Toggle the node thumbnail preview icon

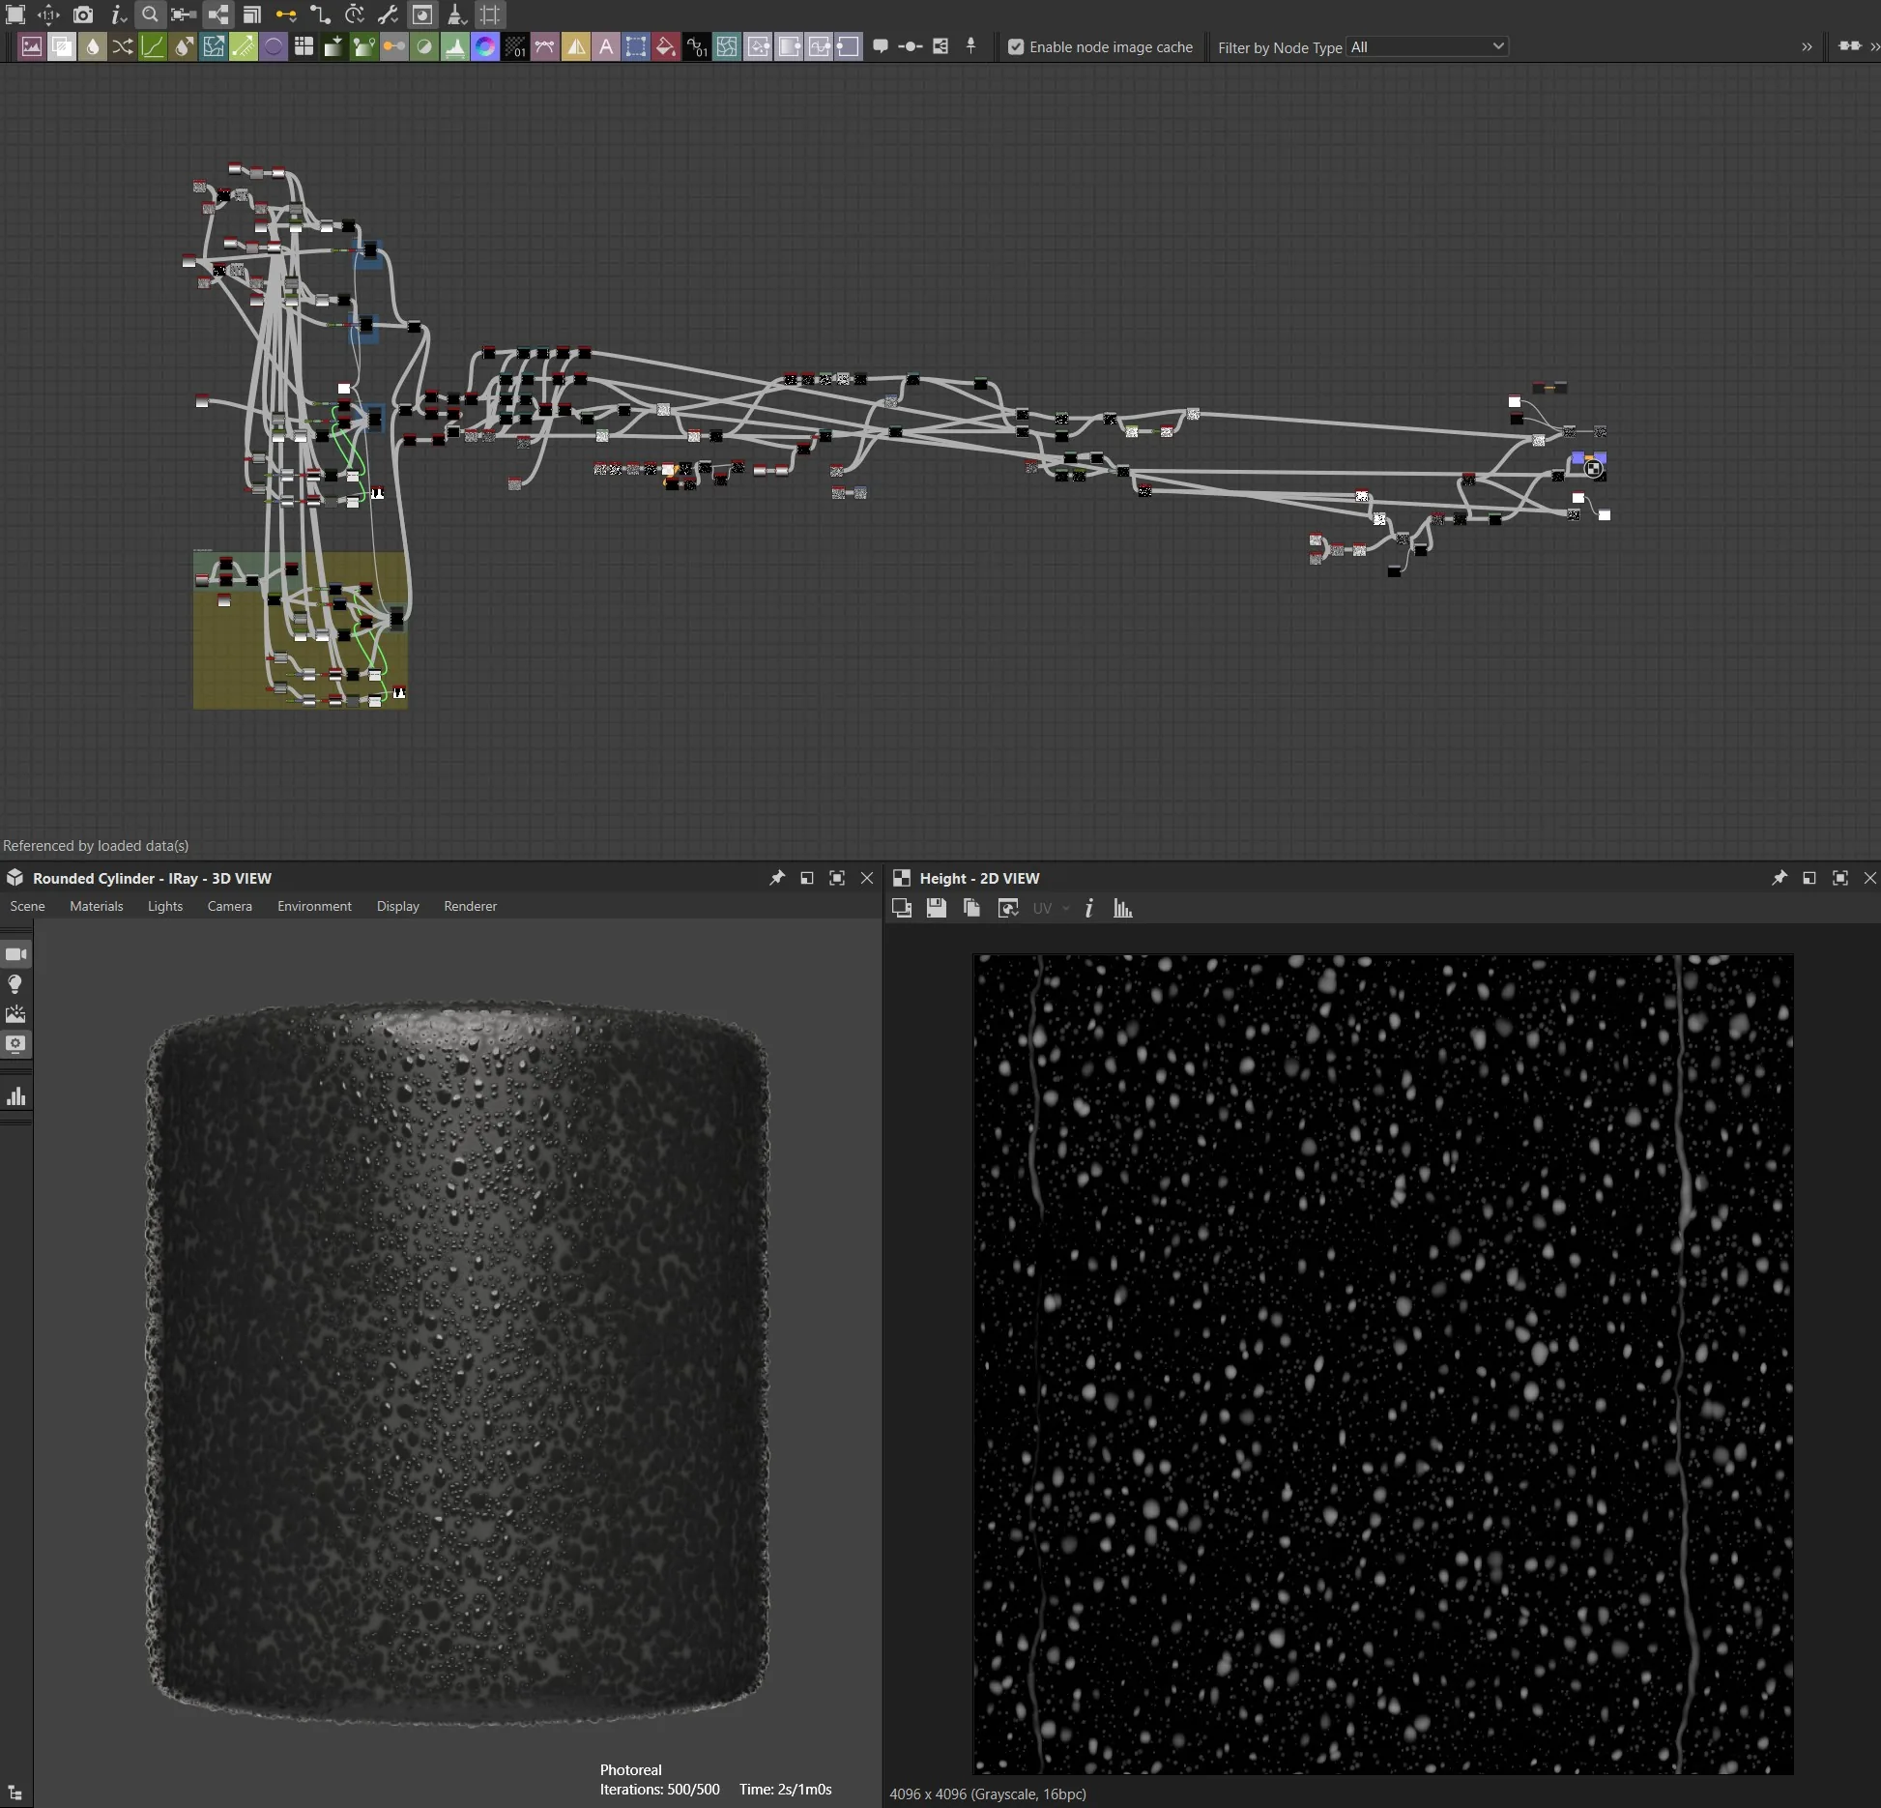coord(422,15)
